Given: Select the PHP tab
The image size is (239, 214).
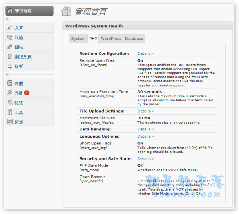Looking at the screenshot, I should click(93, 39).
